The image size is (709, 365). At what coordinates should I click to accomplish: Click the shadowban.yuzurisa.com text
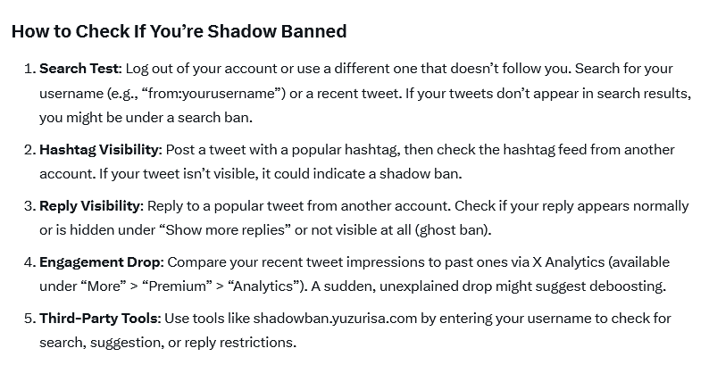335,319
